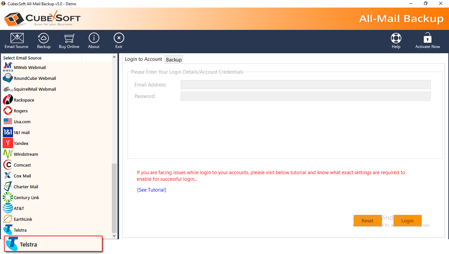Click the Buy Online cart icon
449x254 pixels.
(x=69, y=38)
